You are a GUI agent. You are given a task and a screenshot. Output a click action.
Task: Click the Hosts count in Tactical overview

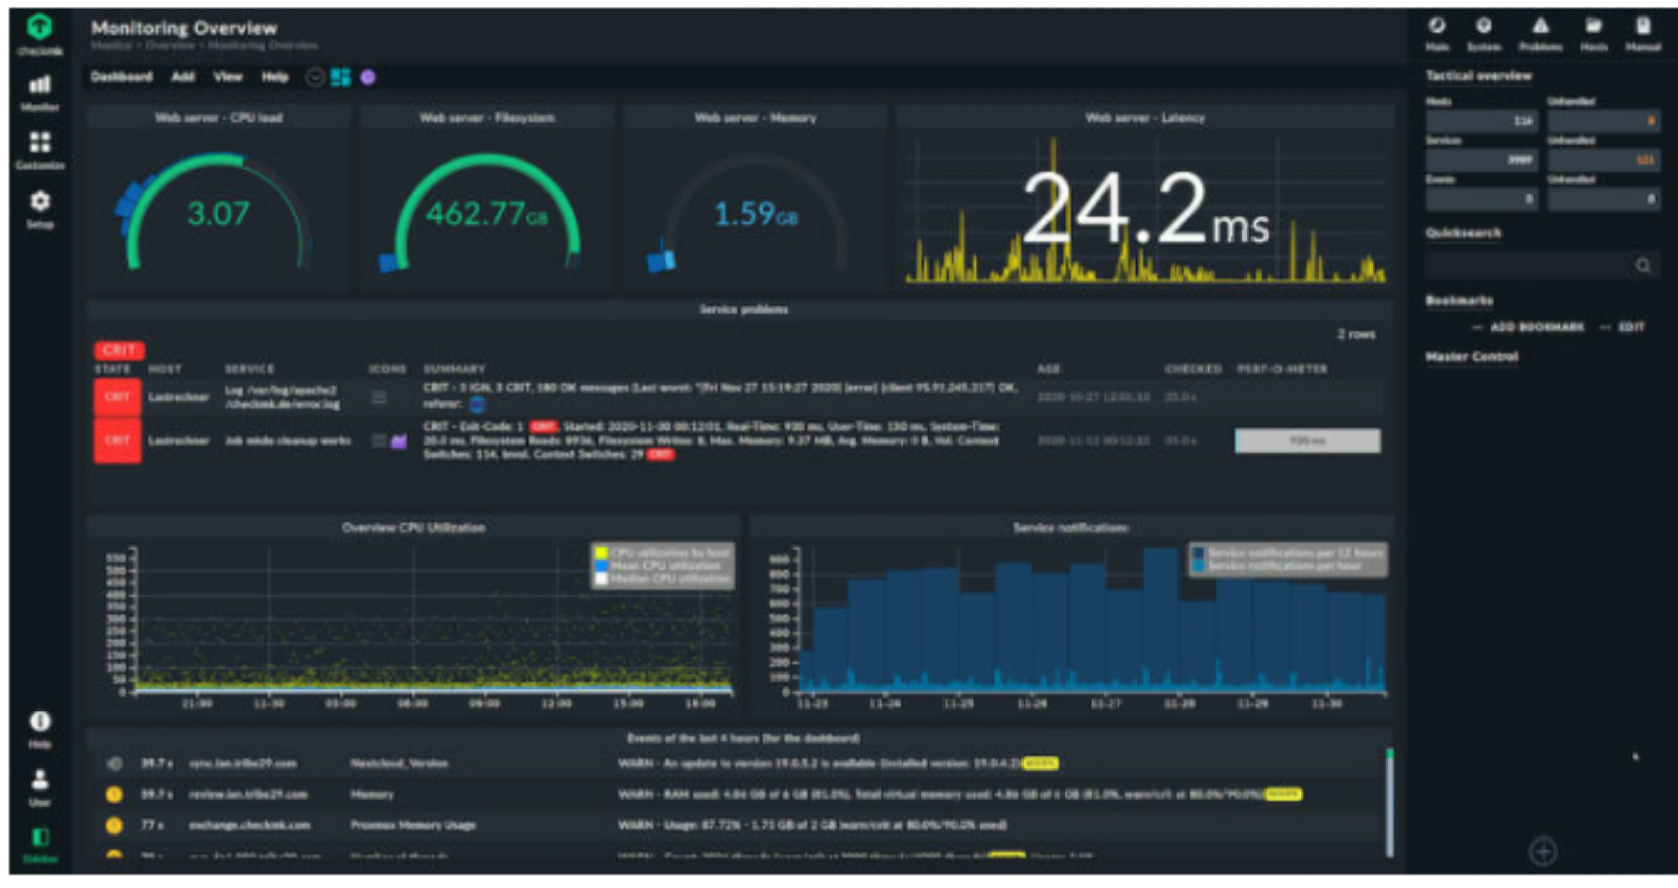click(x=1481, y=120)
